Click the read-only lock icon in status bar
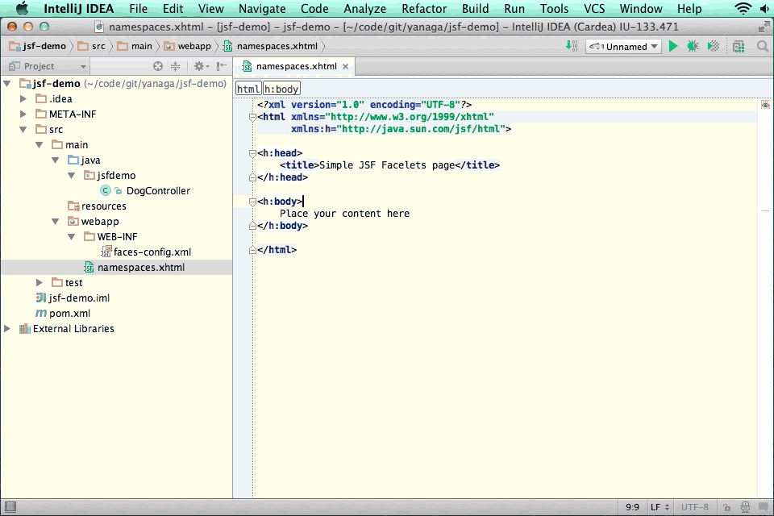Image resolution: width=774 pixels, height=516 pixels. pyautogui.click(x=726, y=507)
